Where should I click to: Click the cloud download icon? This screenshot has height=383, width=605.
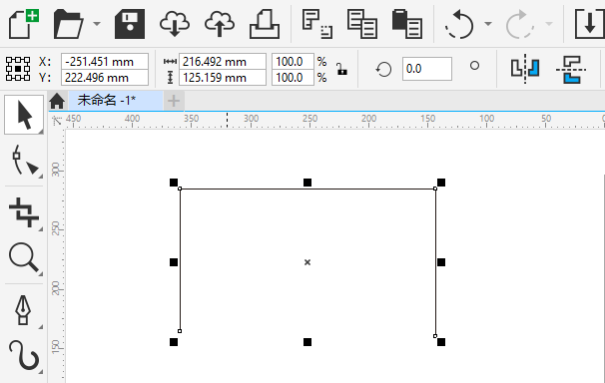tap(175, 24)
